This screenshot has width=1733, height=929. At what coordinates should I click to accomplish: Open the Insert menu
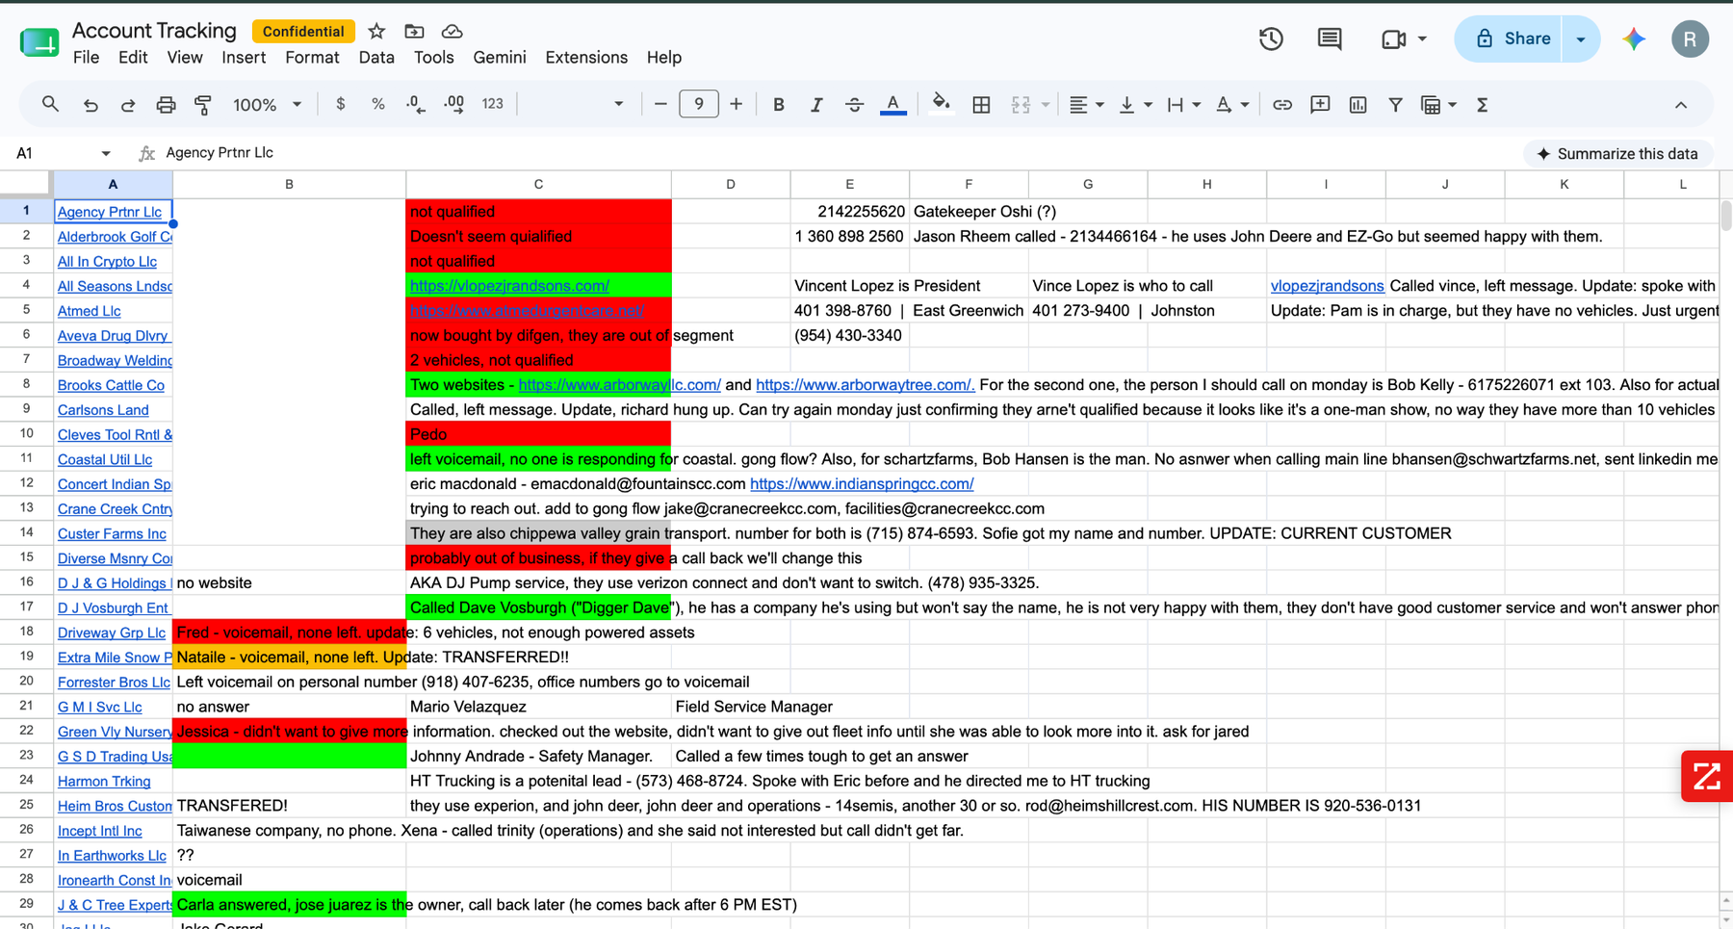tap(244, 58)
